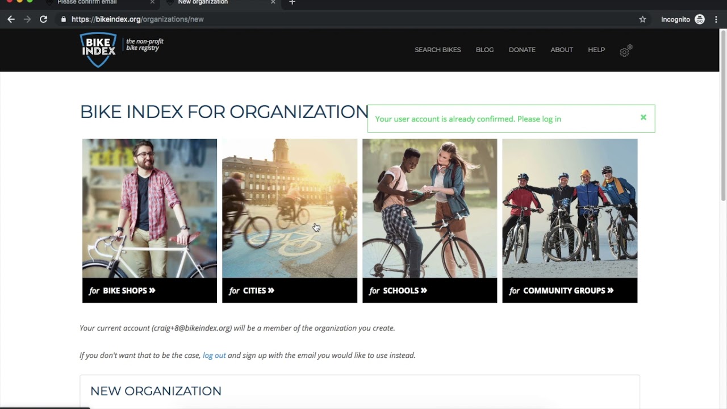Click the address bar URL field
The image size is (727, 409).
tap(352, 19)
